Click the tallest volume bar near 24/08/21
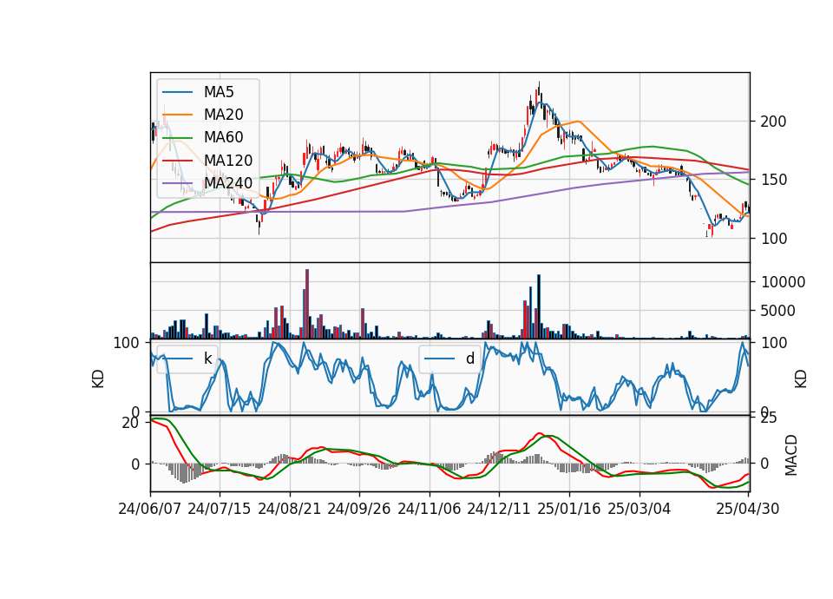 pyautogui.click(x=307, y=304)
